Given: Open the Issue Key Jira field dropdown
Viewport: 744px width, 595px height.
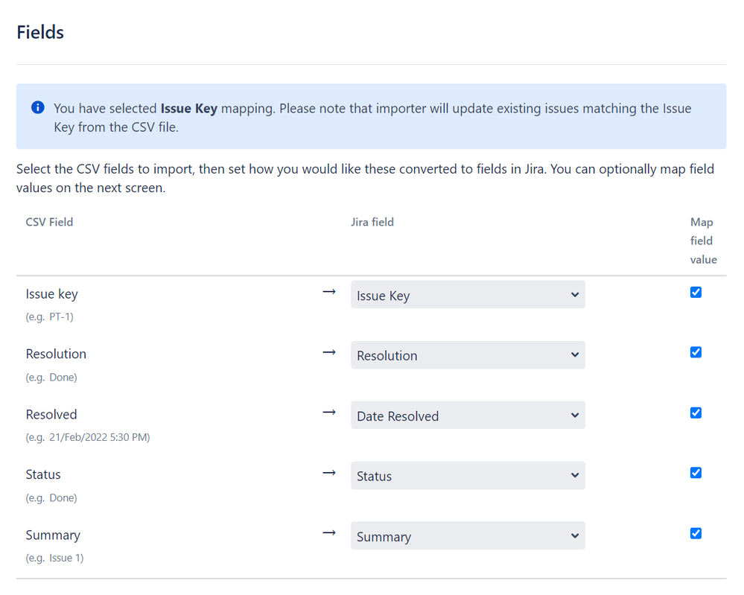Looking at the screenshot, I should click(x=468, y=295).
